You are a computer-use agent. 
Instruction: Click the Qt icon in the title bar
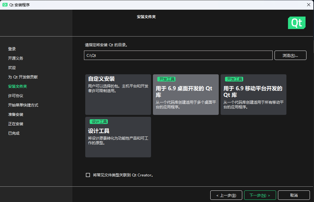4,5
